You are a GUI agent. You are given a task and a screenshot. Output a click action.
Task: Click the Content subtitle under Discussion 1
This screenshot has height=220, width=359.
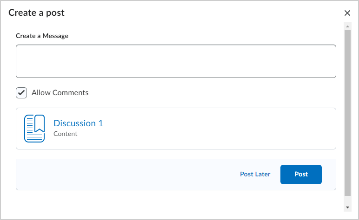(x=65, y=134)
